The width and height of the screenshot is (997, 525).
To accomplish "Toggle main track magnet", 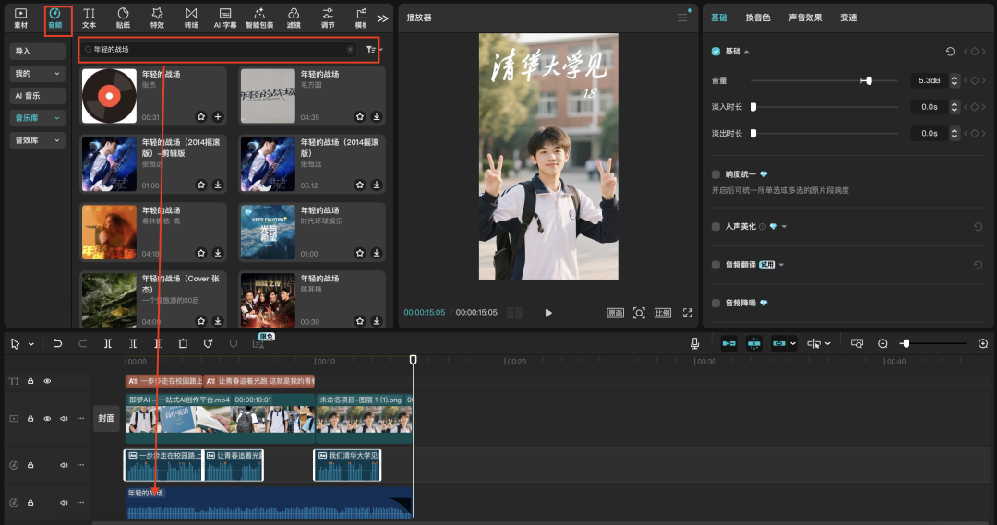I will (728, 343).
